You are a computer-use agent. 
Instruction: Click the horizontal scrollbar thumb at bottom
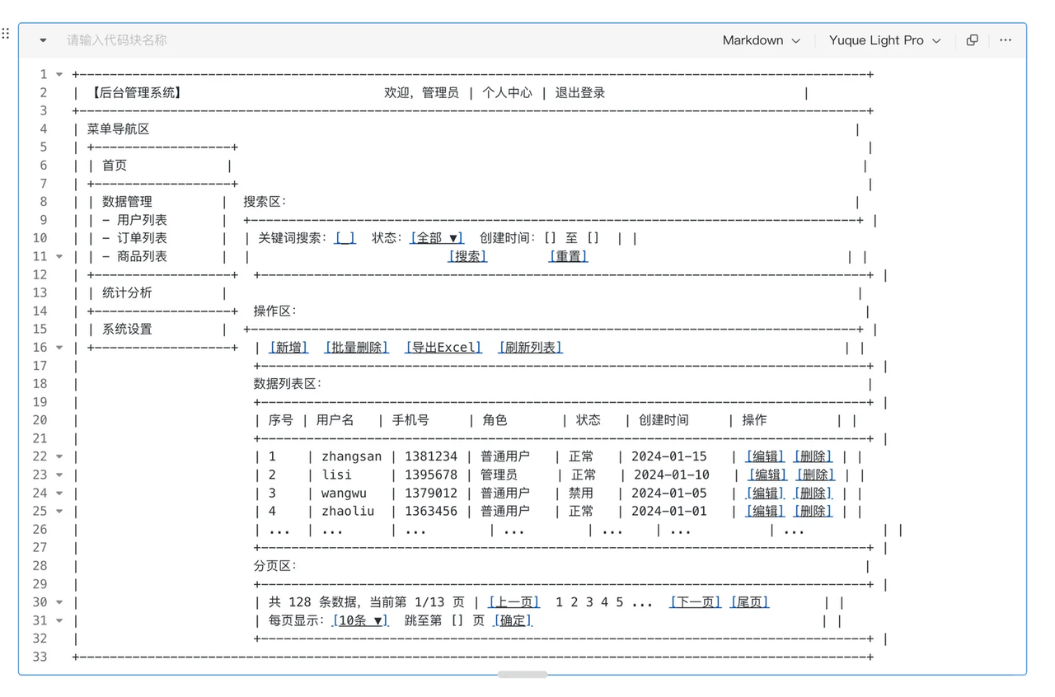523,674
